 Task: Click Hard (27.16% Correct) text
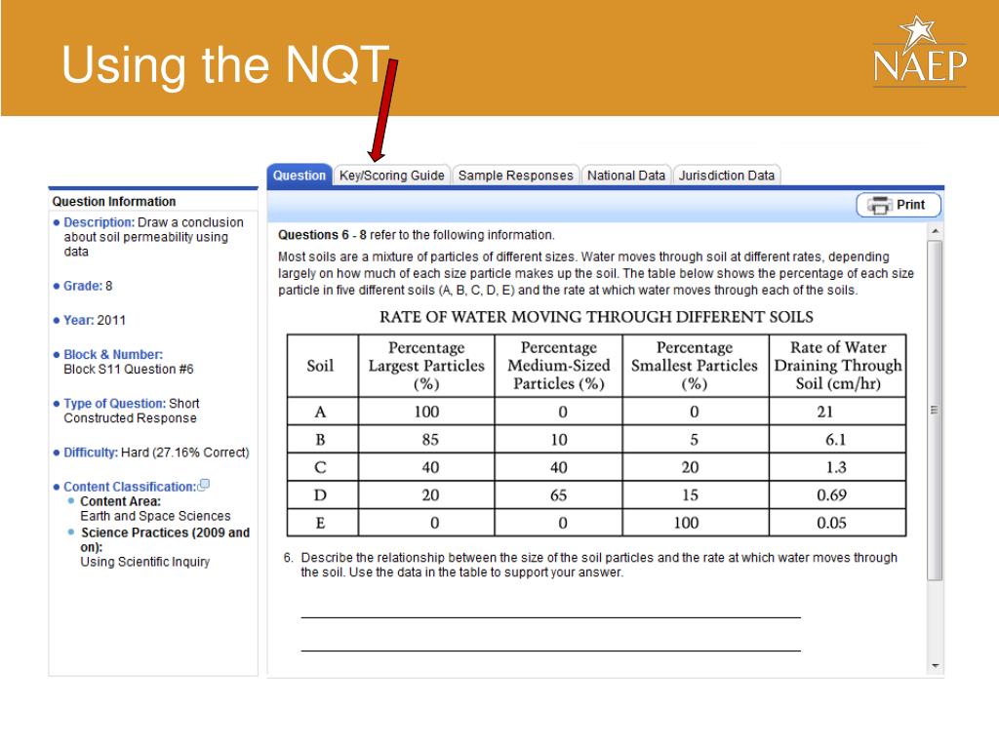[x=184, y=453]
